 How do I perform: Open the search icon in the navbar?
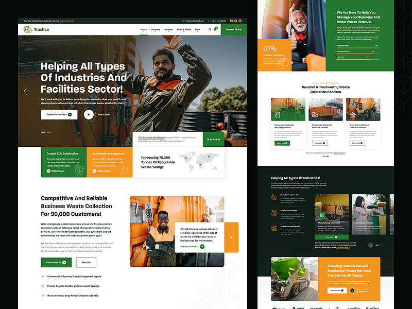tap(210, 29)
